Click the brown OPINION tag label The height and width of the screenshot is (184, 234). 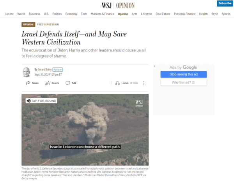28,25
